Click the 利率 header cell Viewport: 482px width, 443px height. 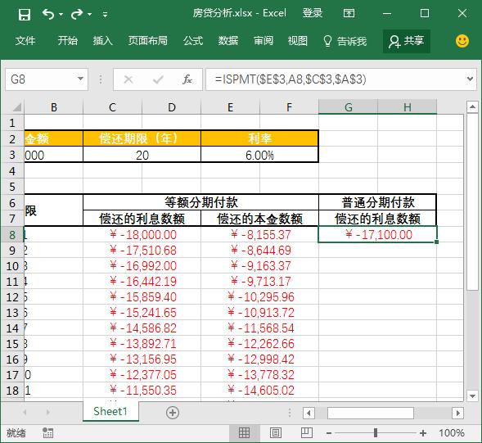259,138
